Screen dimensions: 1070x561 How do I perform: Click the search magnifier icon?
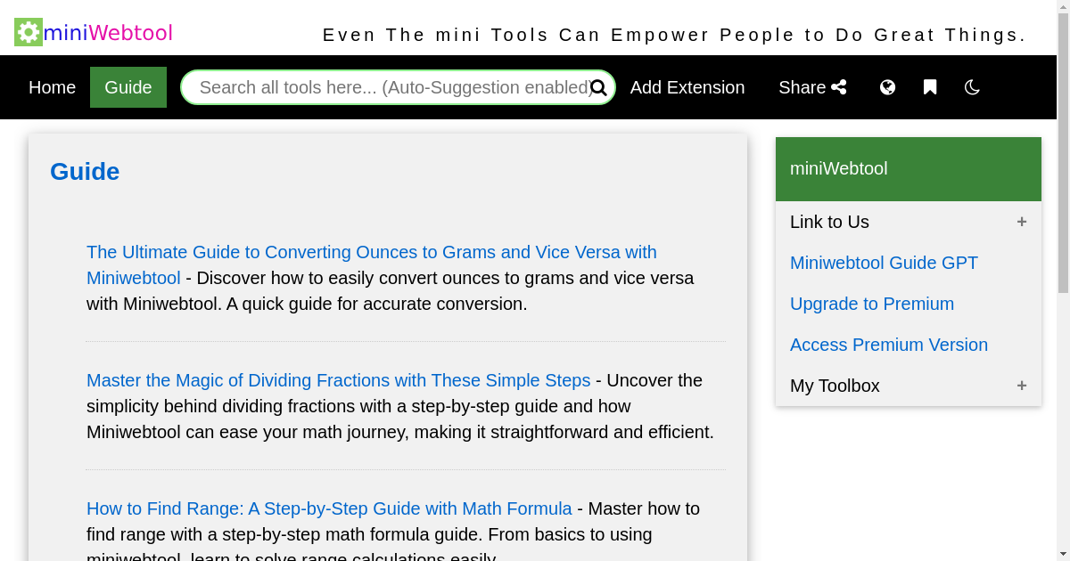pyautogui.click(x=598, y=87)
